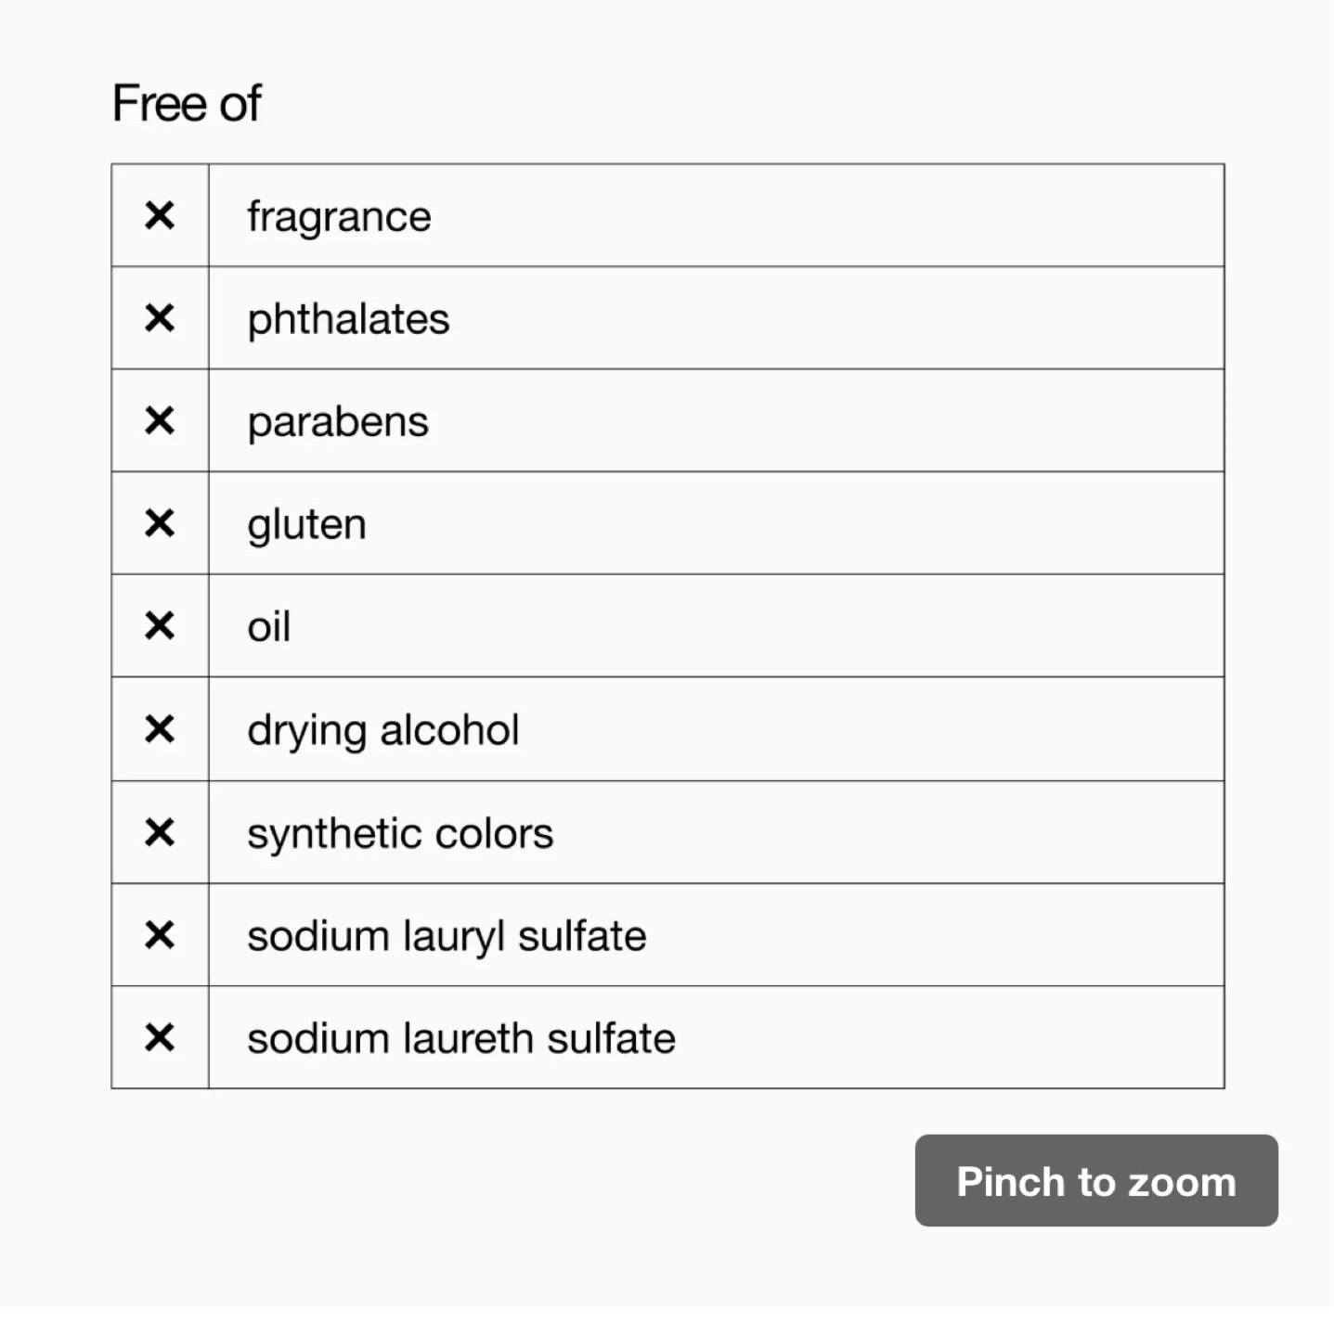Click the drying alcohol text
Viewport: 1334px width, 1336px height.
pyautogui.click(x=382, y=731)
